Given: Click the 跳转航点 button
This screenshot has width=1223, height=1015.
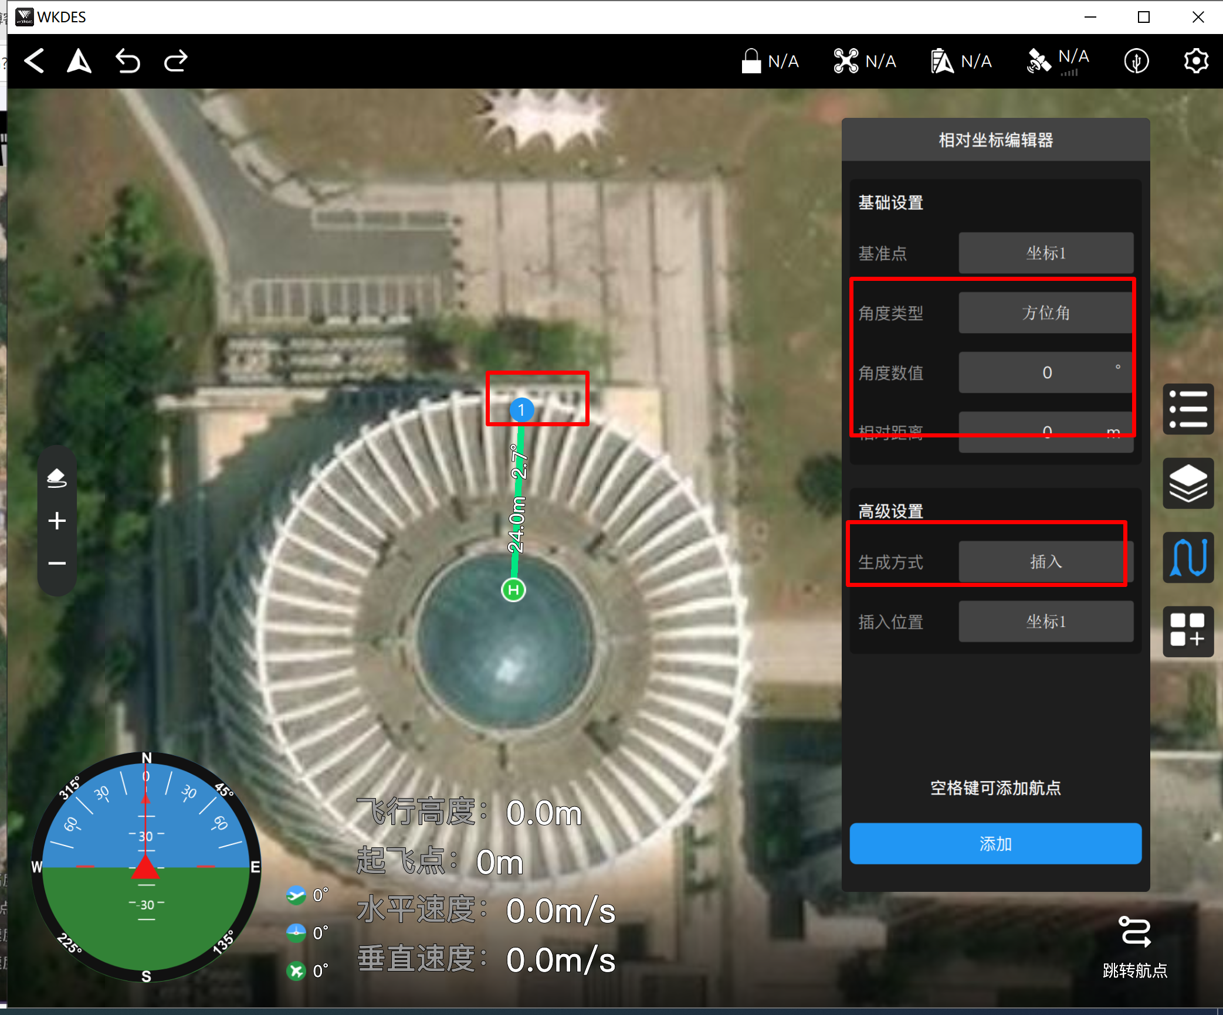Looking at the screenshot, I should coord(1134,947).
